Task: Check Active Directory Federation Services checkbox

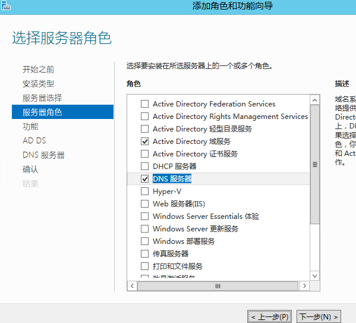Action: 144,104
